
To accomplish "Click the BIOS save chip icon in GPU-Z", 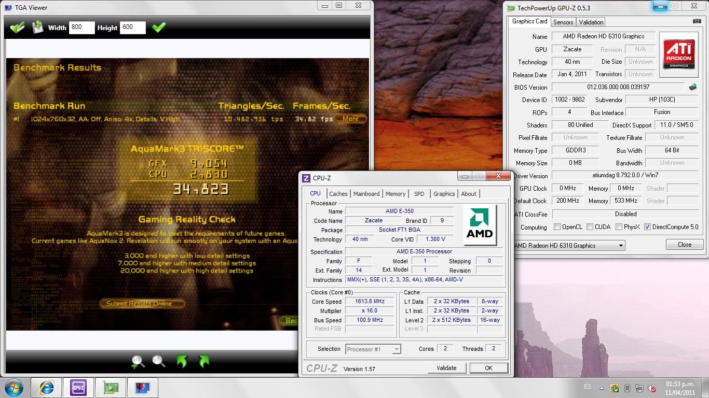I will [x=692, y=87].
